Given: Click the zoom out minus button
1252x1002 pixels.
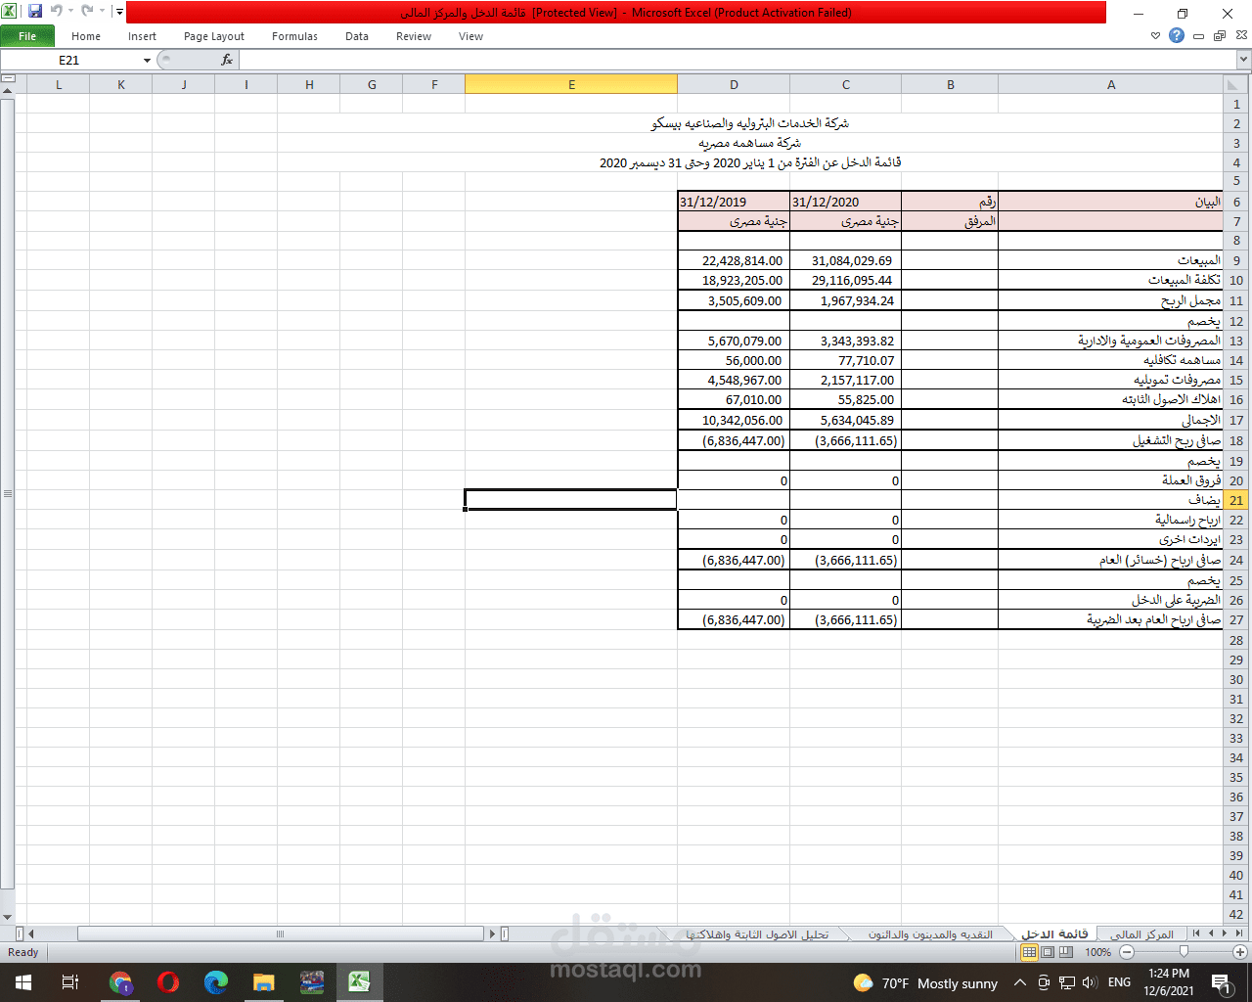Looking at the screenshot, I should click(x=1127, y=952).
